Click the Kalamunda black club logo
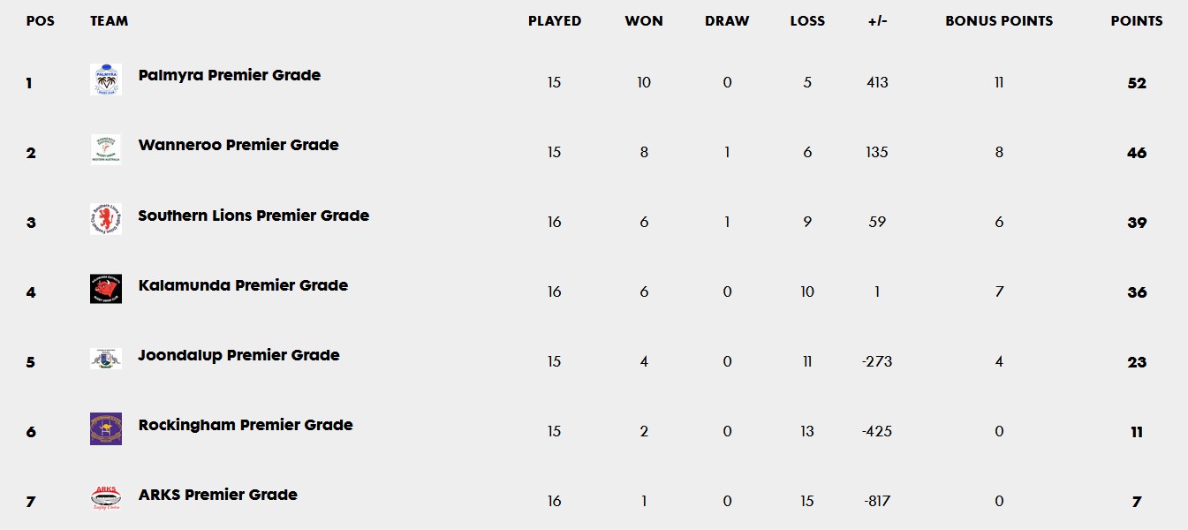 106,289
